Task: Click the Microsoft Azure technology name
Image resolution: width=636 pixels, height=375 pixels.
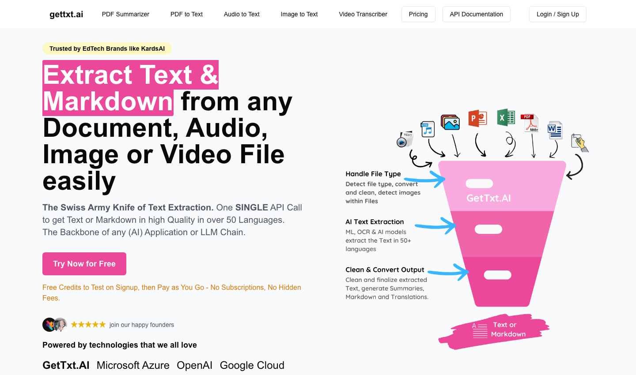Action: 133,365
